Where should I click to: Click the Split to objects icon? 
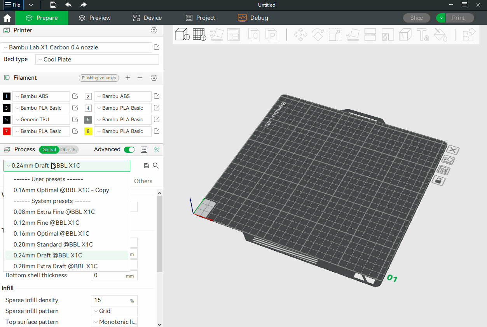coord(254,35)
